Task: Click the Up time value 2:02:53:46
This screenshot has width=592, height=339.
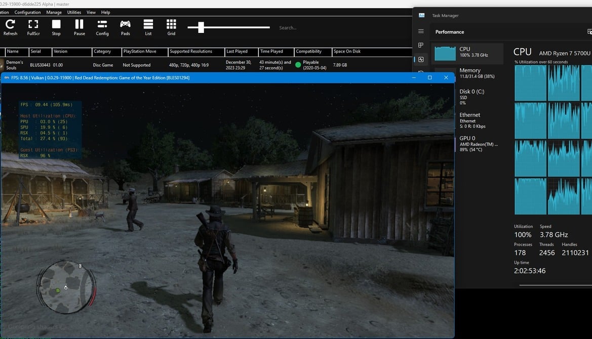Action: coord(530,271)
